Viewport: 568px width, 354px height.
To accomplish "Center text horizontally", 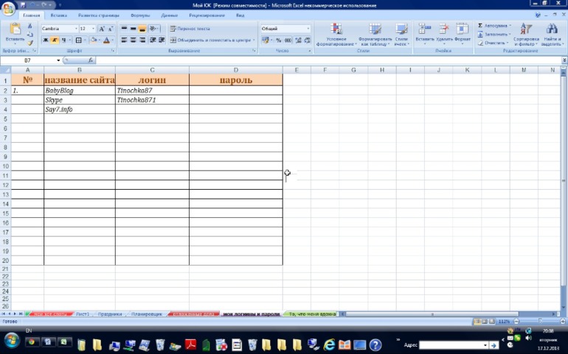I will pyautogui.click(x=134, y=40).
